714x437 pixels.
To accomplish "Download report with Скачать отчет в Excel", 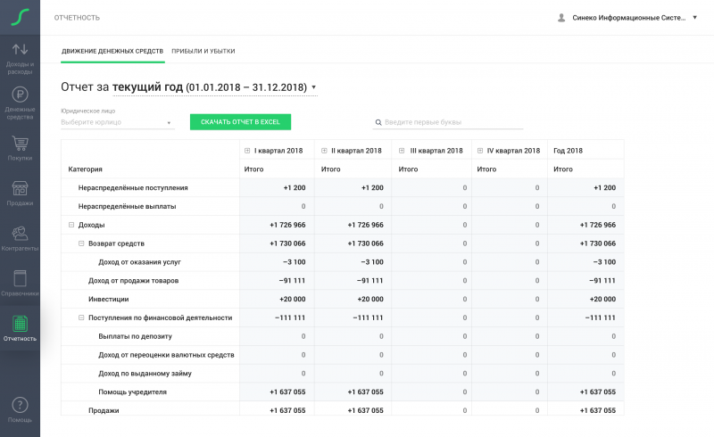I will pyautogui.click(x=240, y=122).
